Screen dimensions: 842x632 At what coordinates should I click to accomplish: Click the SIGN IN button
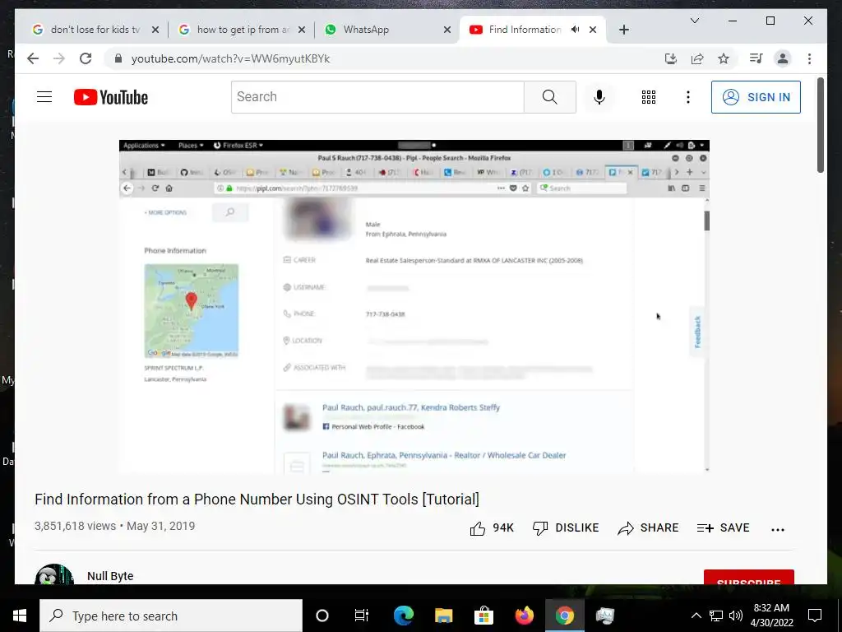pyautogui.click(x=756, y=97)
